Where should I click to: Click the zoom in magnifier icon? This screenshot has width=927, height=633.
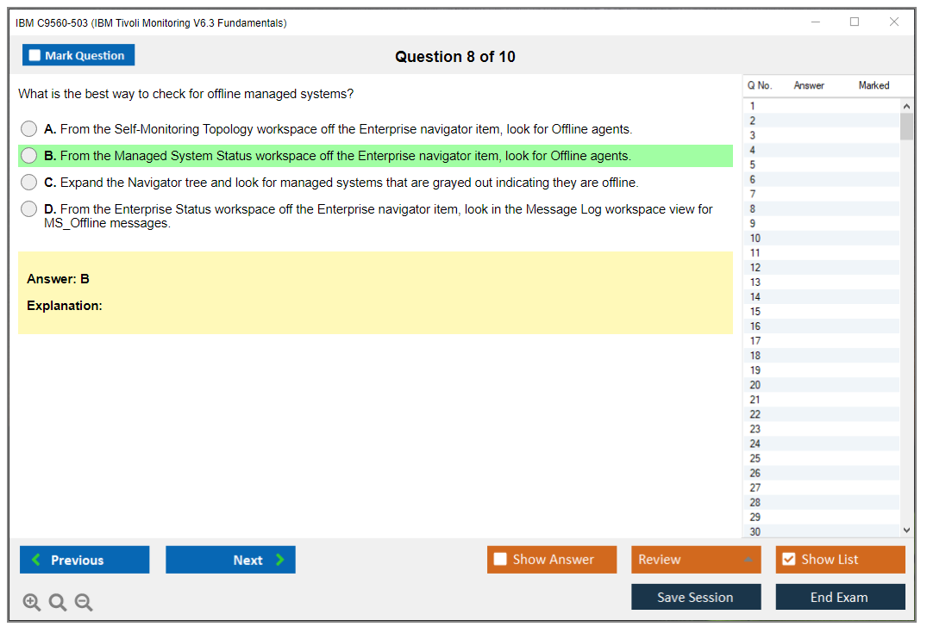pos(32,602)
